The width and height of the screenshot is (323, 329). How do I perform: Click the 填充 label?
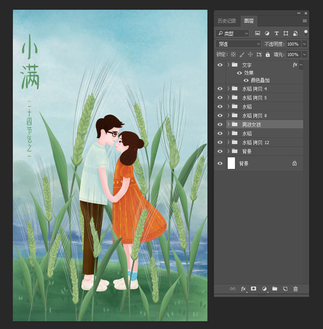pos(279,54)
